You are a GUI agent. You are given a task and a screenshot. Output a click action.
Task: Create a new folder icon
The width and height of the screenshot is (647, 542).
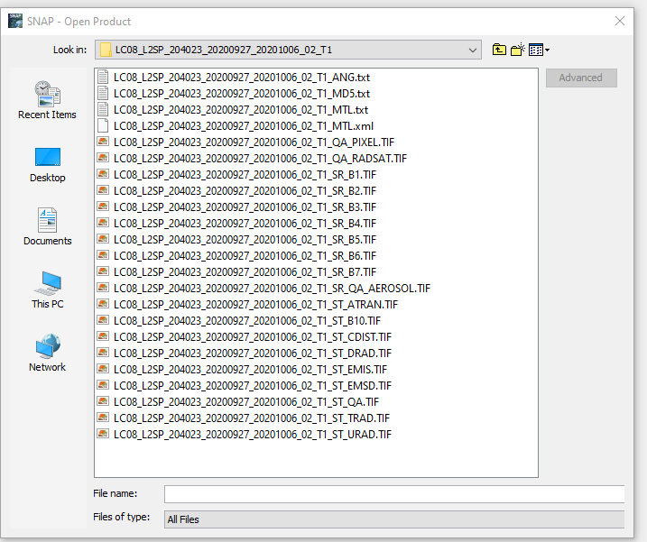tap(517, 50)
